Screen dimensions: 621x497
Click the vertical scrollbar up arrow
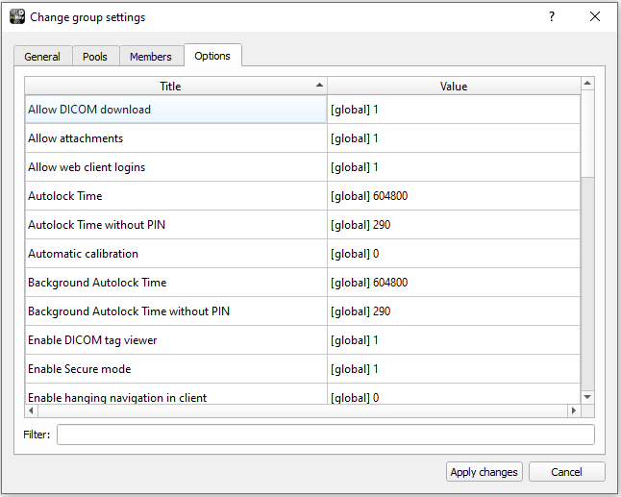[587, 86]
